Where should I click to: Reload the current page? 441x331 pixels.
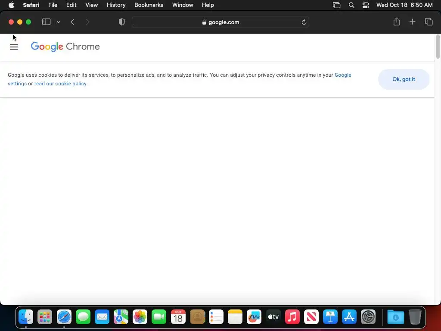304,22
